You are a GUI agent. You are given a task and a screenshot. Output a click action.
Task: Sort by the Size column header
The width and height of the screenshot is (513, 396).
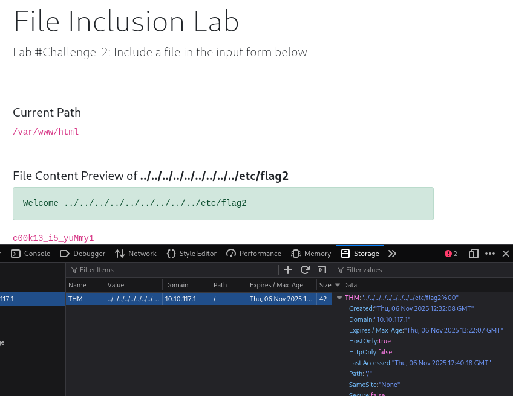324,285
